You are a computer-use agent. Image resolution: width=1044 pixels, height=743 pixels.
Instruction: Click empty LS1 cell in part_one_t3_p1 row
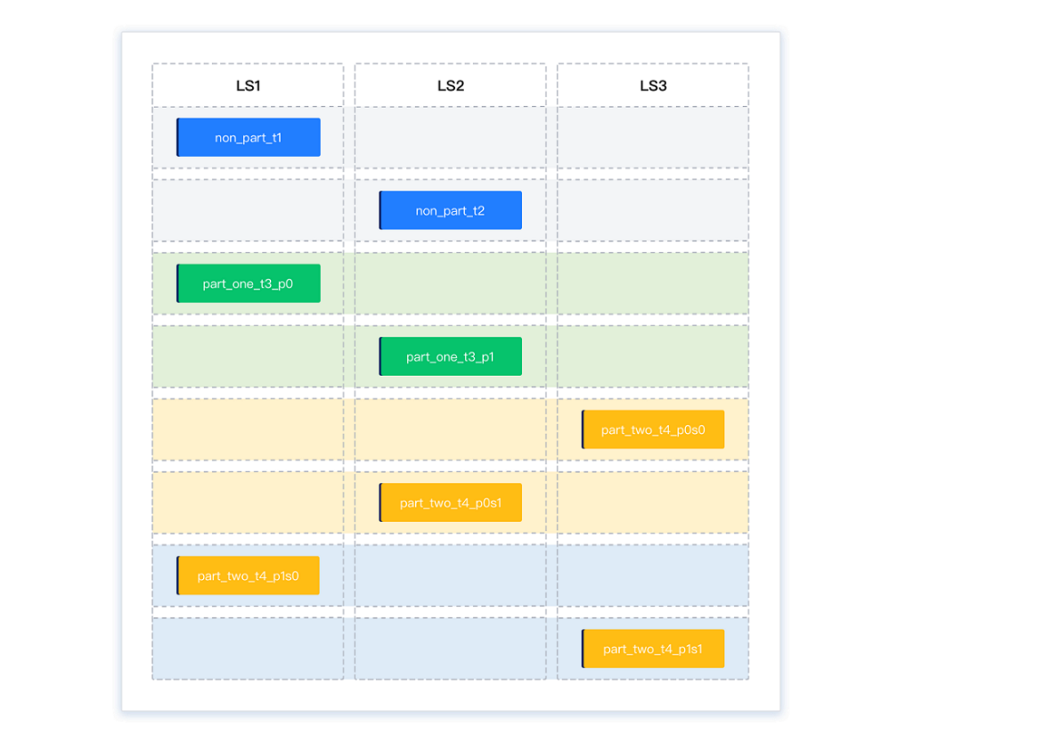point(247,356)
